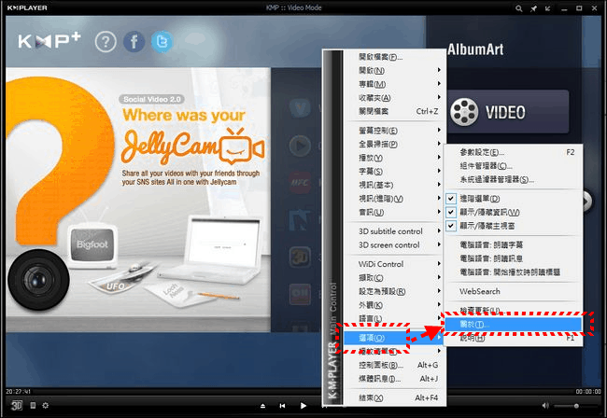Expand the 全景掃描(P) submenu
The height and width of the screenshot is (418, 607).
pyautogui.click(x=395, y=144)
